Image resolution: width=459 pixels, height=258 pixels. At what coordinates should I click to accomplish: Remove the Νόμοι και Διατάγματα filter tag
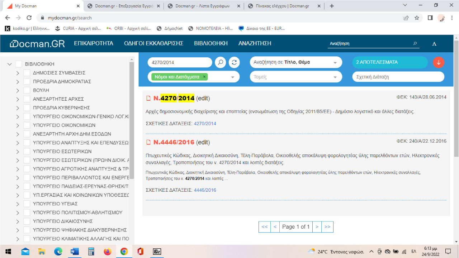click(205, 77)
